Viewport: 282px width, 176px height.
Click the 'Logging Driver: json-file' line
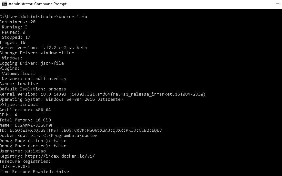point(32,63)
